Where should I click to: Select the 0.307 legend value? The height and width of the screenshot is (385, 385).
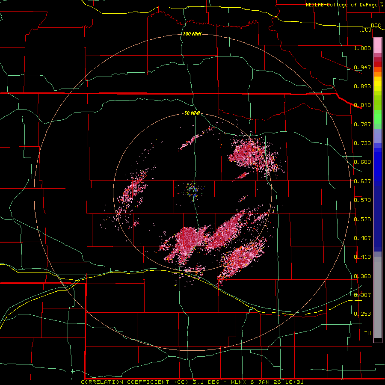point(362,295)
